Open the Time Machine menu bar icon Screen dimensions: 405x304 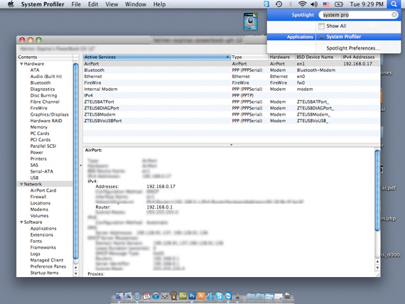(279, 4)
